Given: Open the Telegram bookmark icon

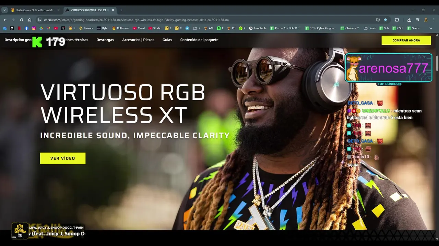Looking at the screenshot, I should point(187,28).
